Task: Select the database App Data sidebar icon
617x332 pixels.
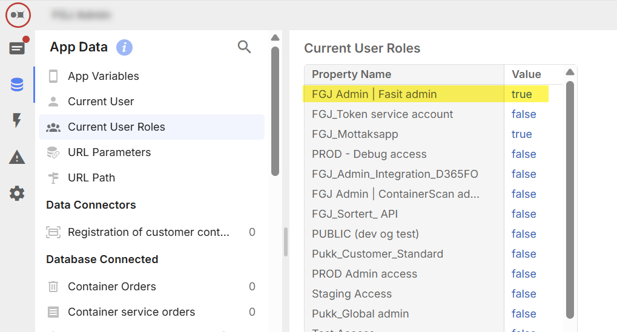Action: [18, 85]
